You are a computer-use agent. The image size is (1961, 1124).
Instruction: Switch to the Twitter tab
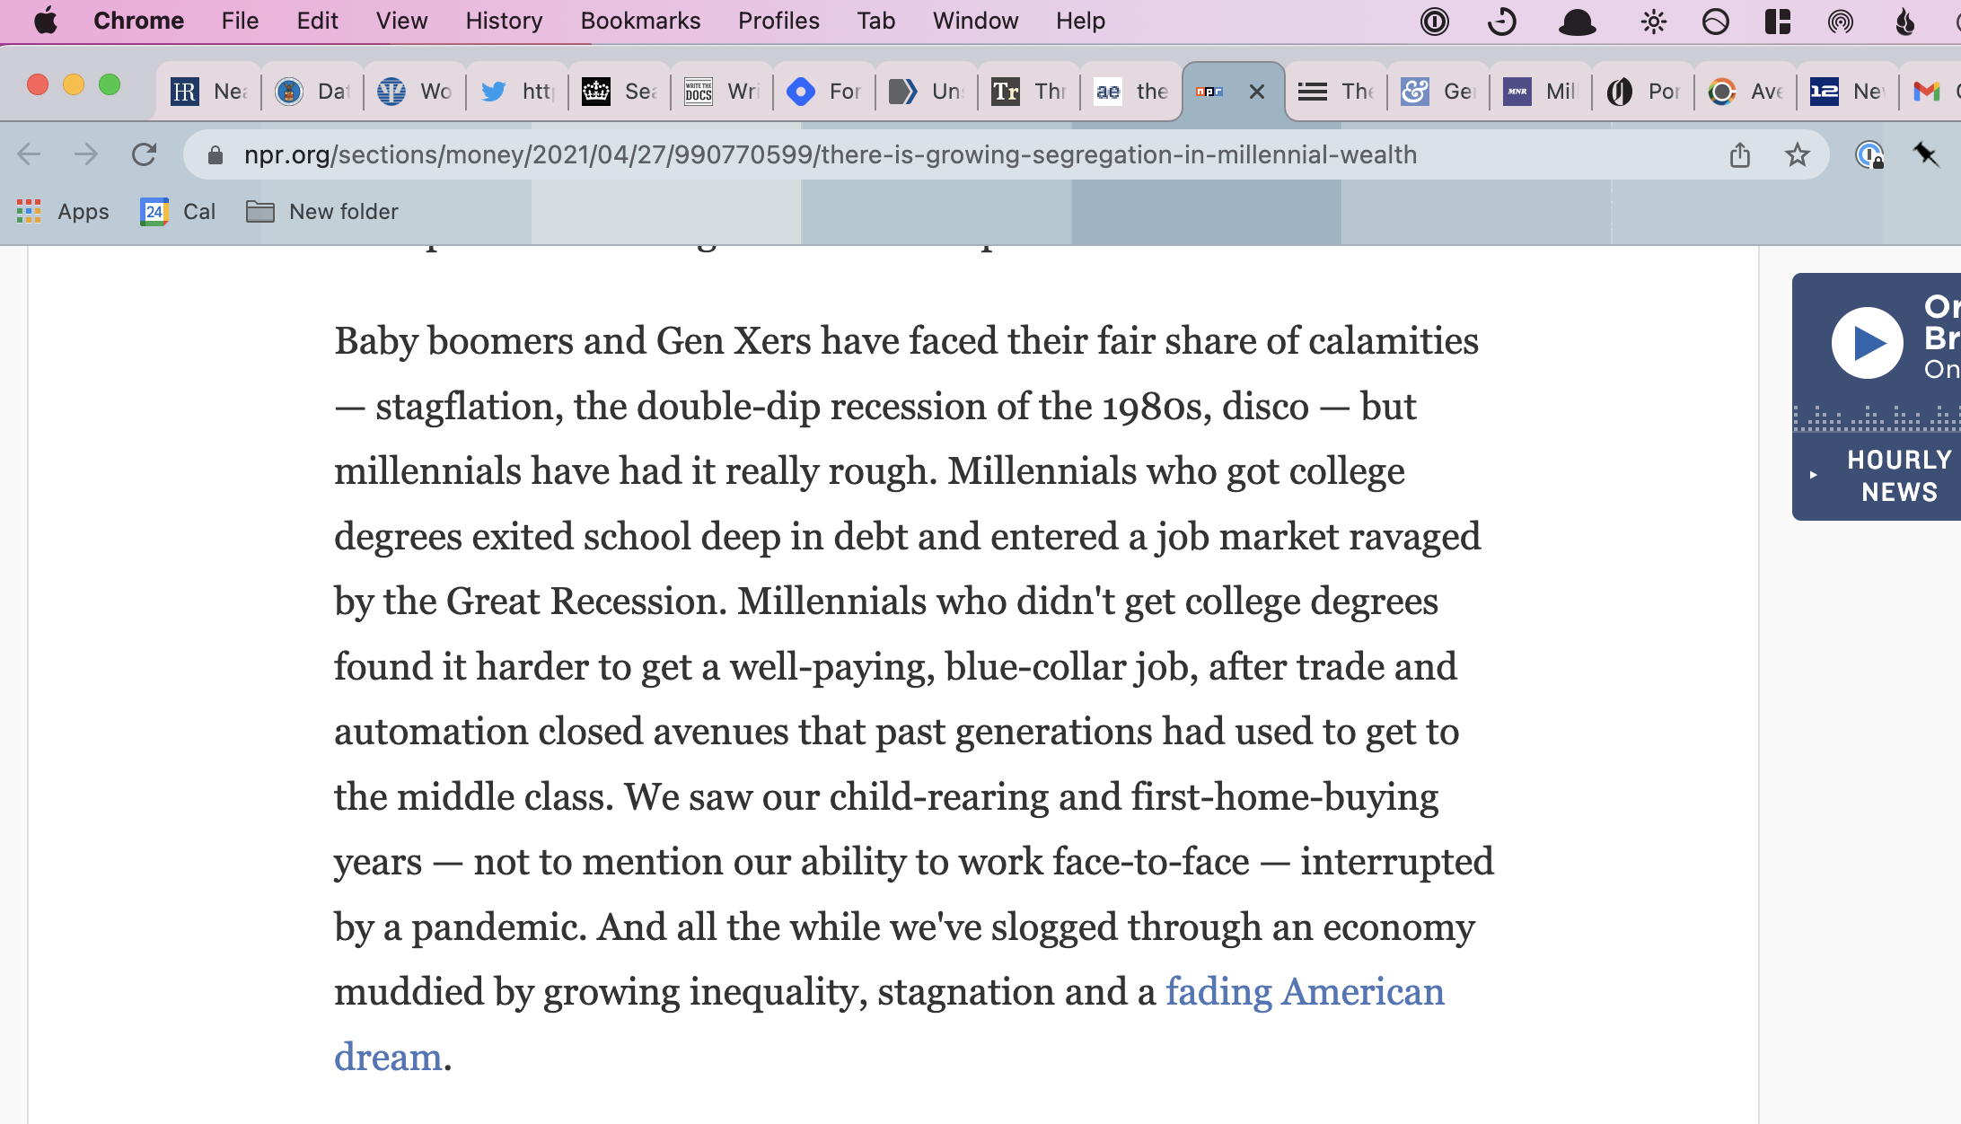tap(517, 91)
